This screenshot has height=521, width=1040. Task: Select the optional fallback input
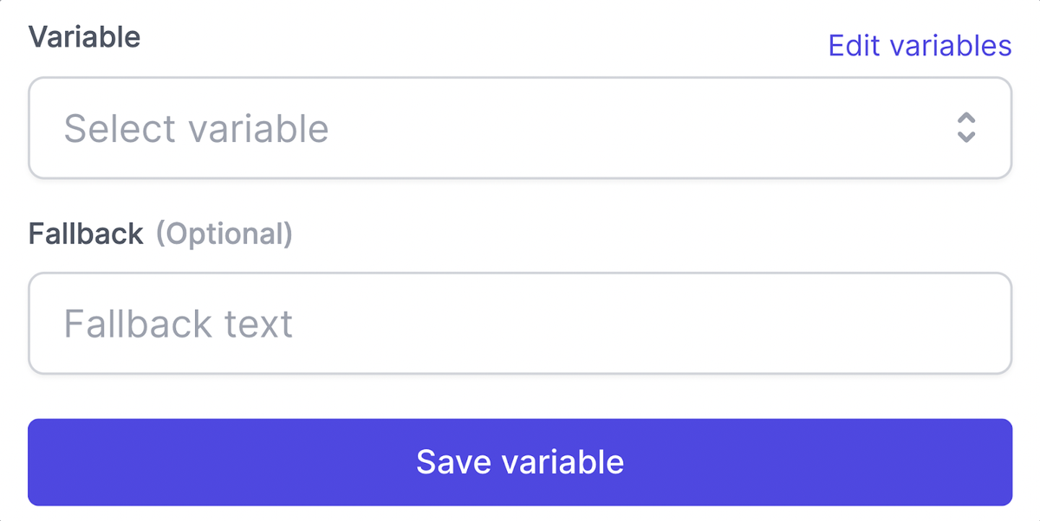[x=519, y=324]
